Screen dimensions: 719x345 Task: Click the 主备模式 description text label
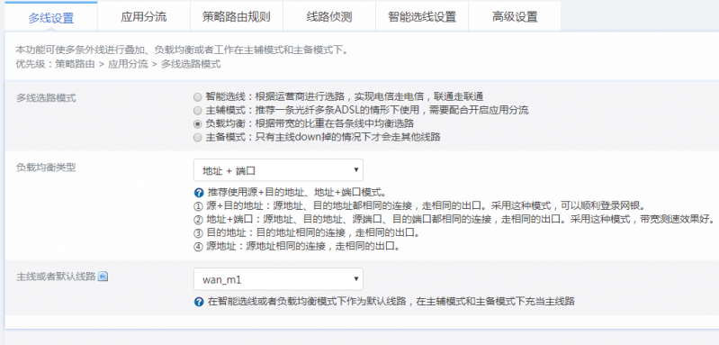click(323, 137)
